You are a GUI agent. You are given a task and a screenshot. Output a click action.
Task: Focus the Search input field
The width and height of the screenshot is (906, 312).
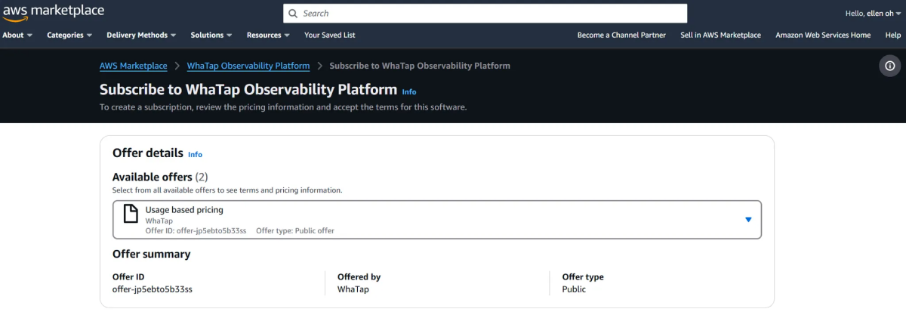click(x=485, y=13)
